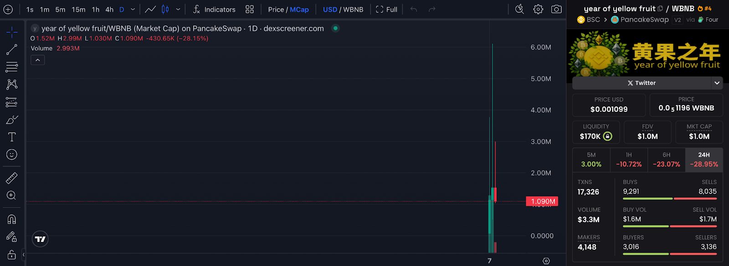Click the zoom in tool
The width and height of the screenshot is (729, 266).
coord(12,196)
